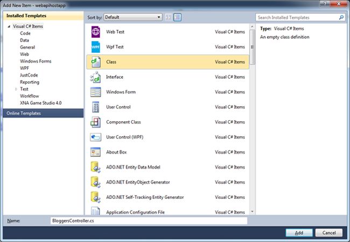Select the "User Control" template name
Screen dimensions: 350x242
pos(118,107)
